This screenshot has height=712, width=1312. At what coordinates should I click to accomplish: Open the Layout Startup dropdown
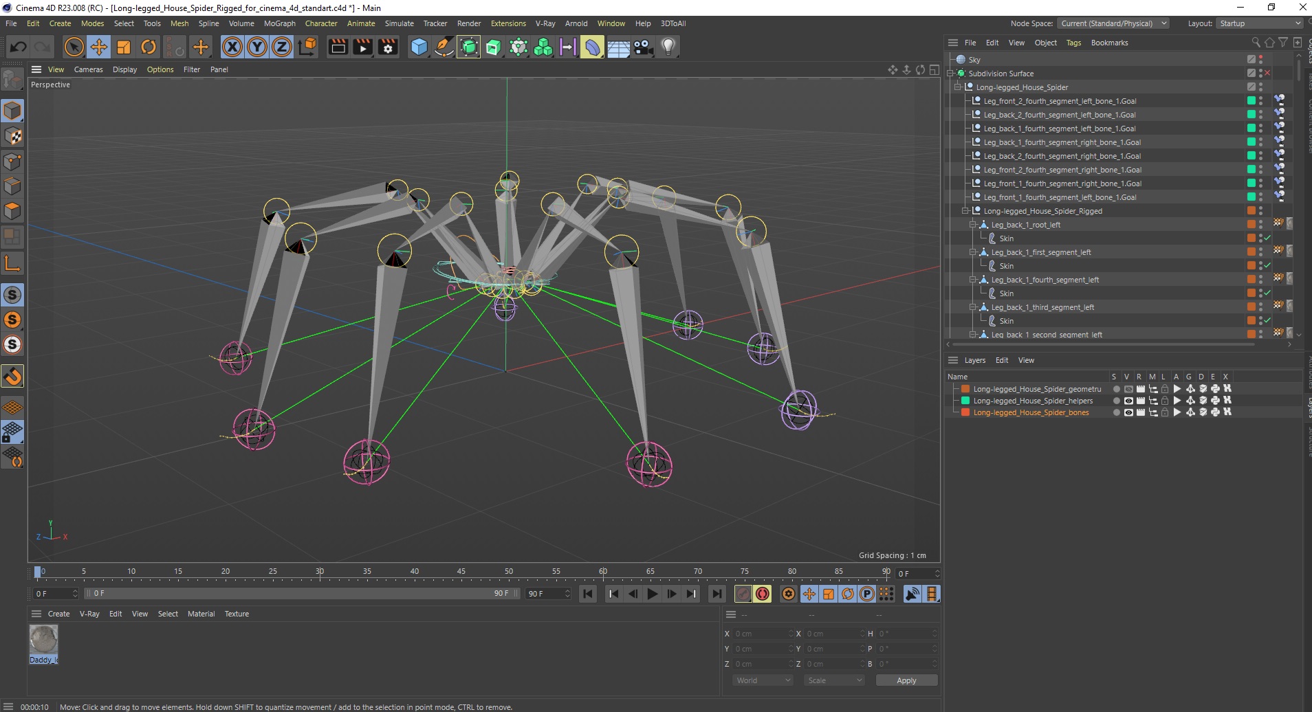click(x=1260, y=23)
